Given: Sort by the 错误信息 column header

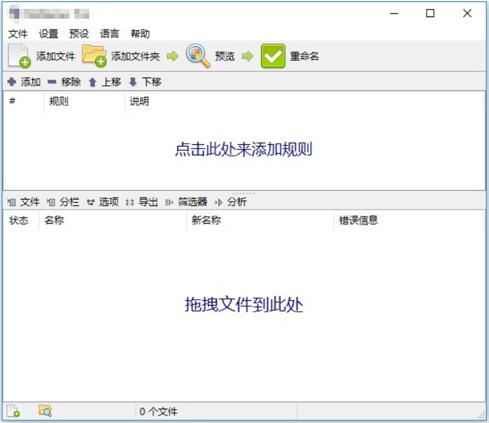Looking at the screenshot, I should click(409, 220).
